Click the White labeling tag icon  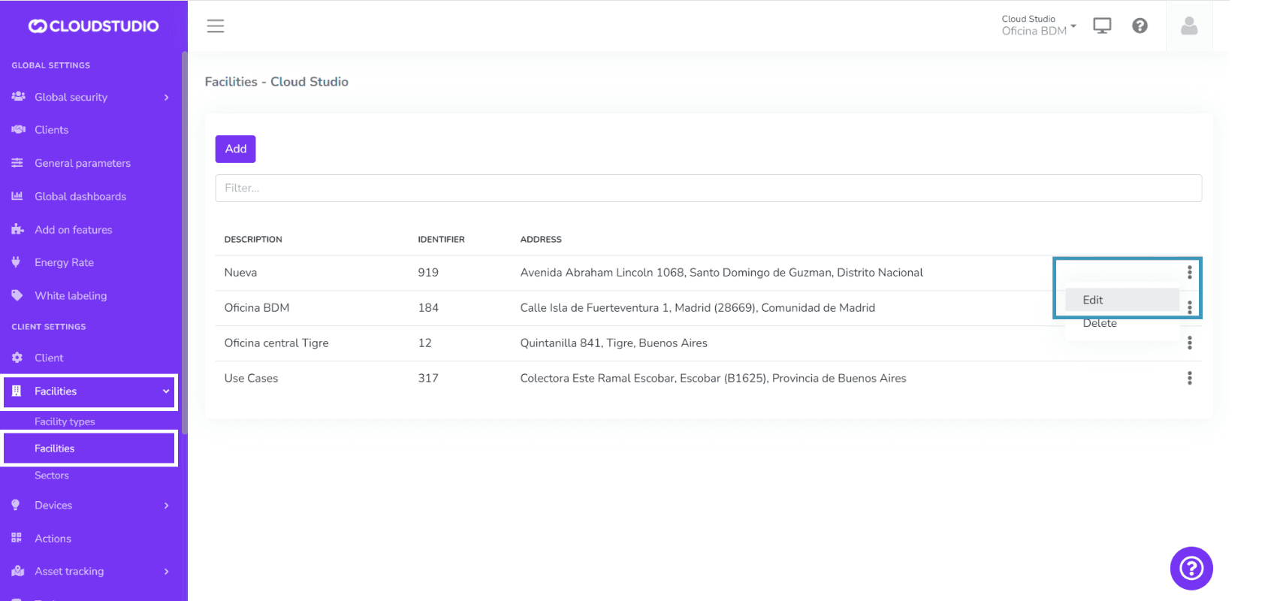tap(17, 295)
